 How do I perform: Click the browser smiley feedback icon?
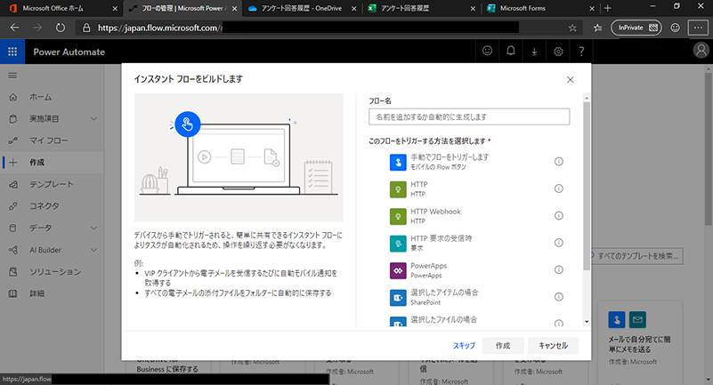click(x=676, y=28)
